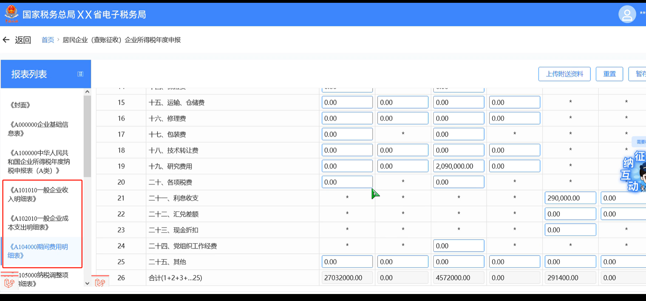Click the 暂存 button
This screenshot has width=646, height=301.
(638, 74)
